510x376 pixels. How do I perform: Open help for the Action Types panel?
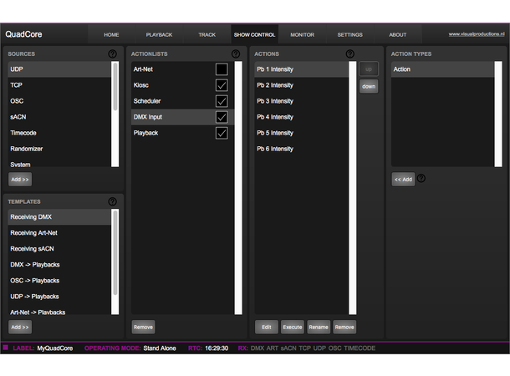click(497, 53)
